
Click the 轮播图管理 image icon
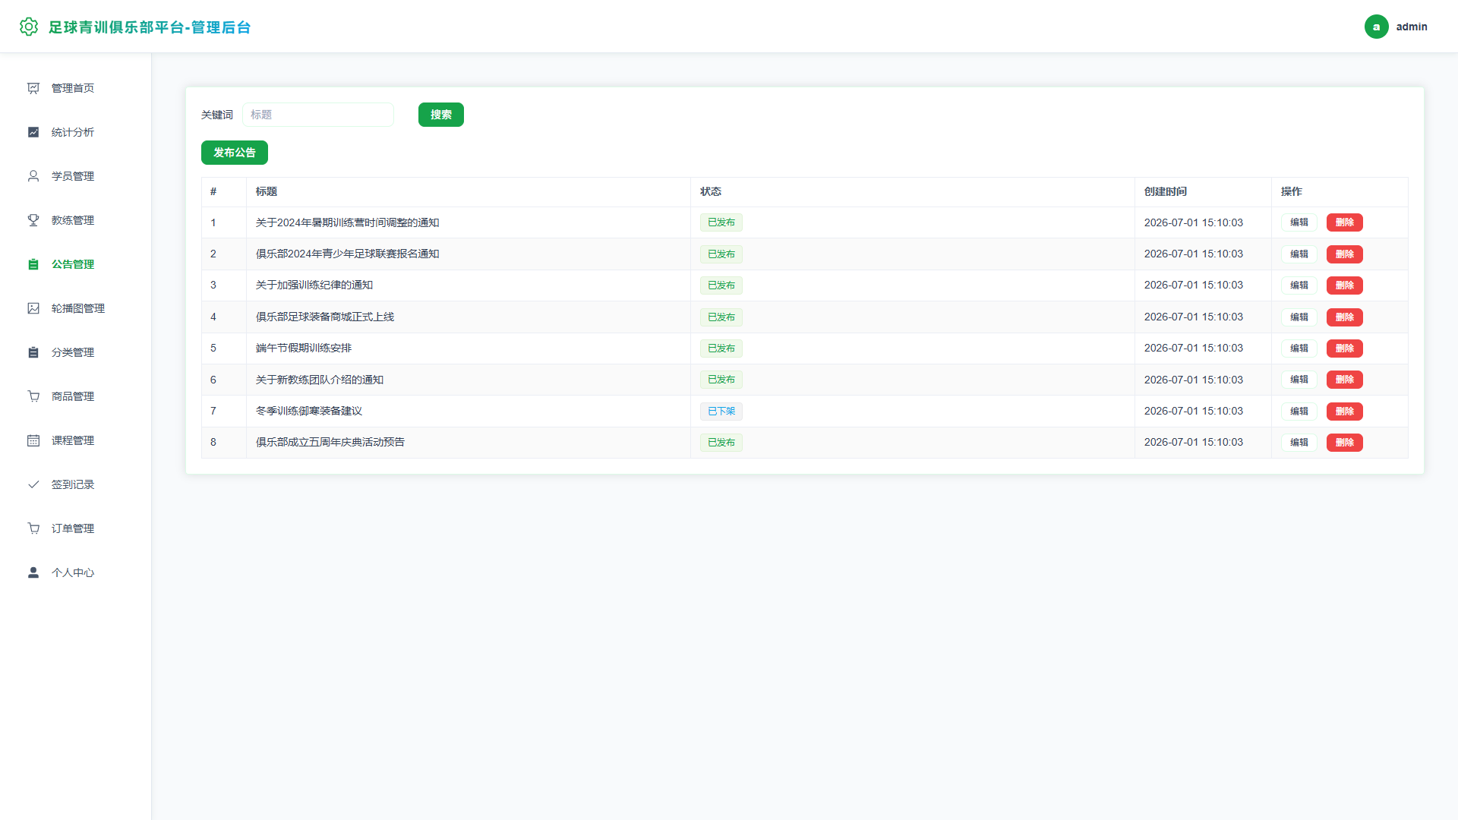pos(33,308)
